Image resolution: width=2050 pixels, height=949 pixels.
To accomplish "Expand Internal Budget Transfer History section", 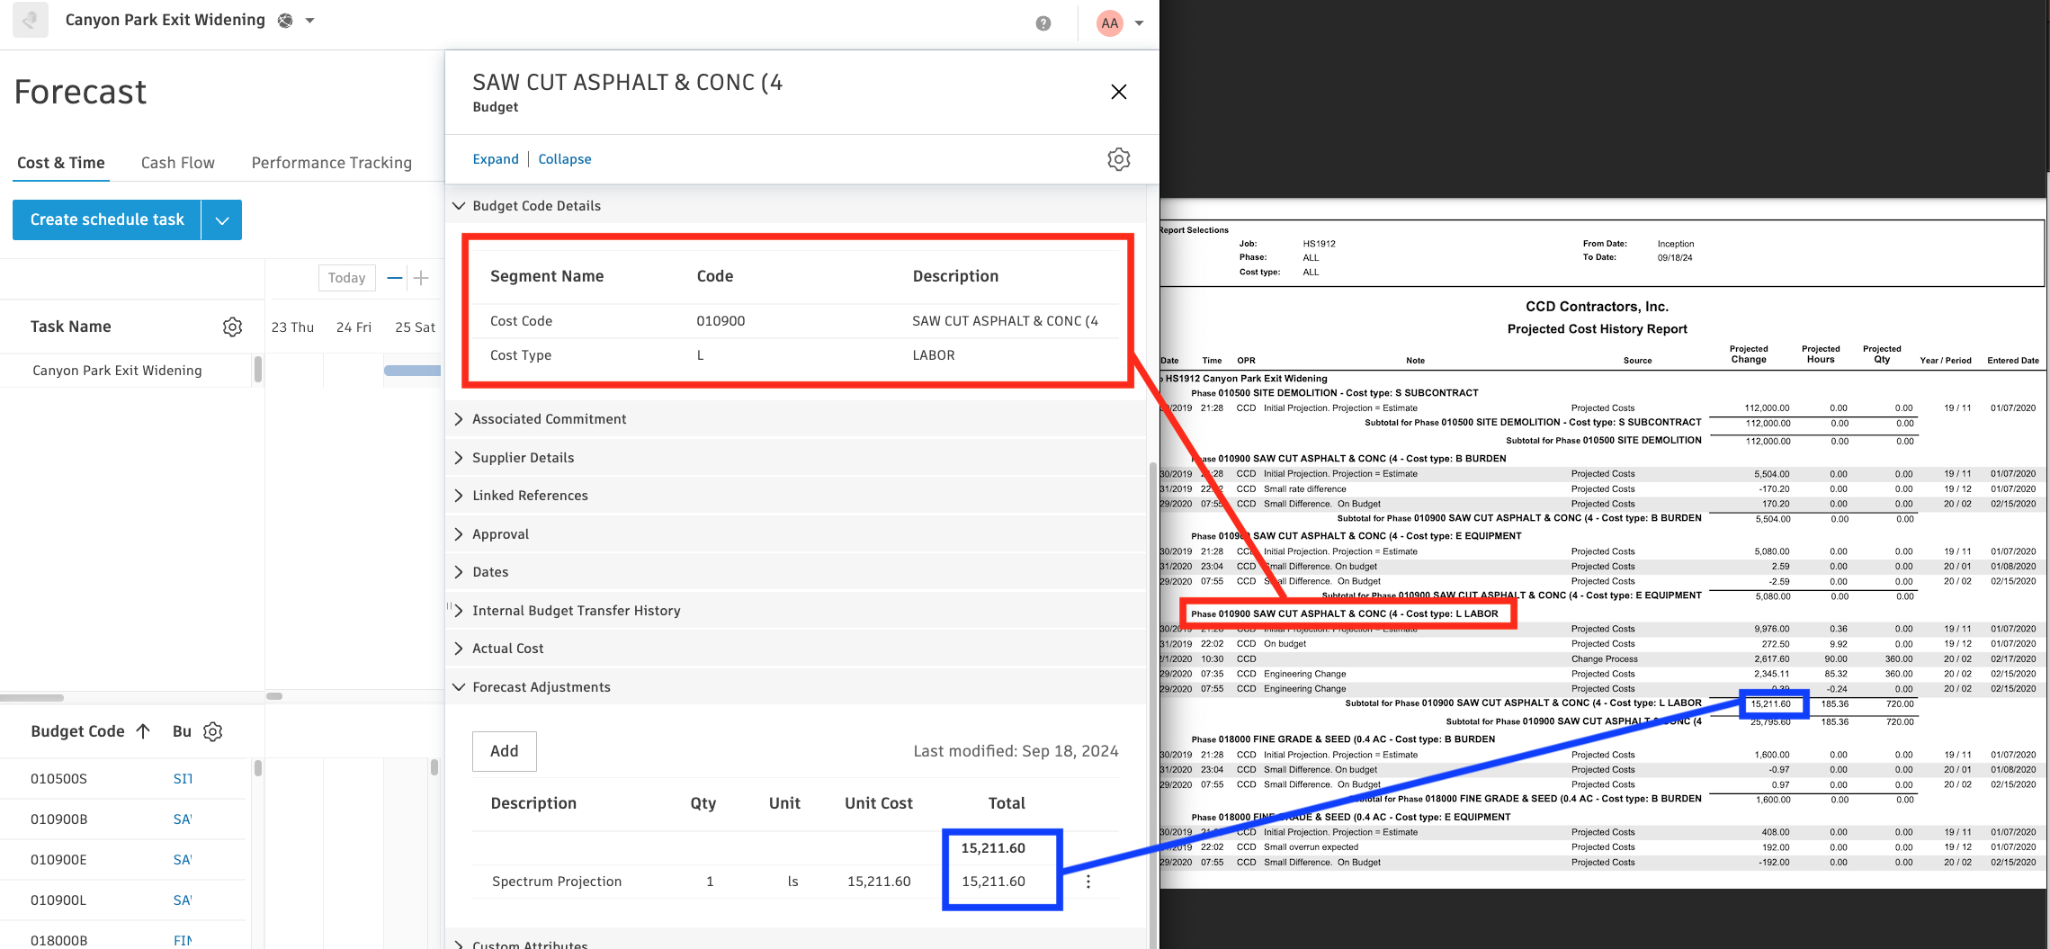I will pyautogui.click(x=459, y=611).
